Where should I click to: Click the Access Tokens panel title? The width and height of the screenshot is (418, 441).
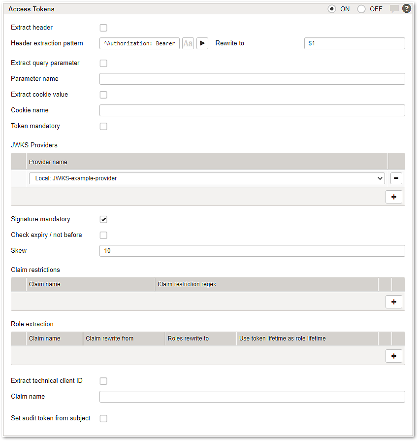pyautogui.click(x=31, y=9)
